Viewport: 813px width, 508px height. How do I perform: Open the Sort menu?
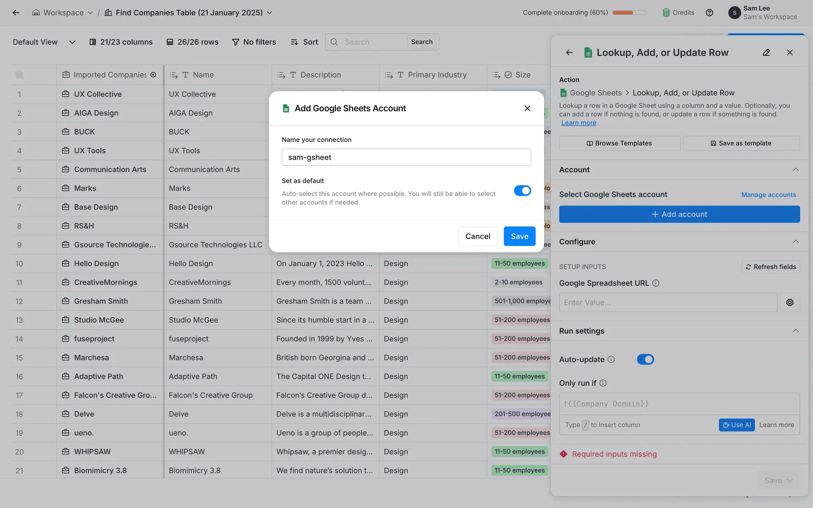point(304,42)
